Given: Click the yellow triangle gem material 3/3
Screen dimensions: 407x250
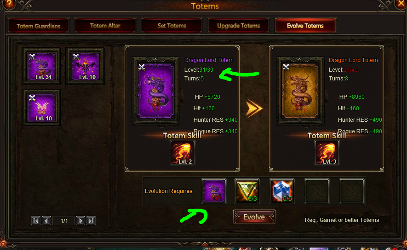Looking at the screenshot, I should click(x=247, y=191).
